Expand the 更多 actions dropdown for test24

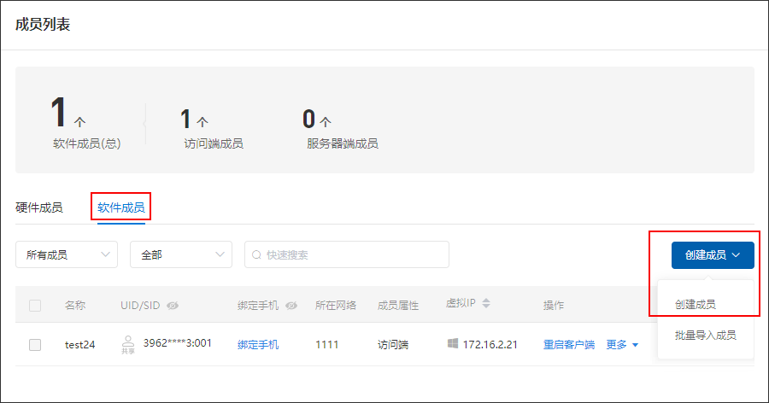click(622, 345)
